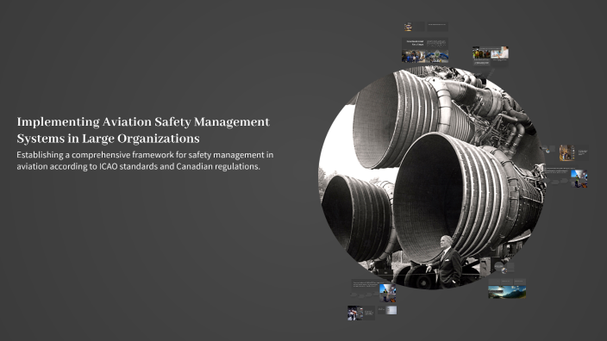Open the circular rocket engines topic image
This screenshot has width=607, height=341.
click(432, 177)
